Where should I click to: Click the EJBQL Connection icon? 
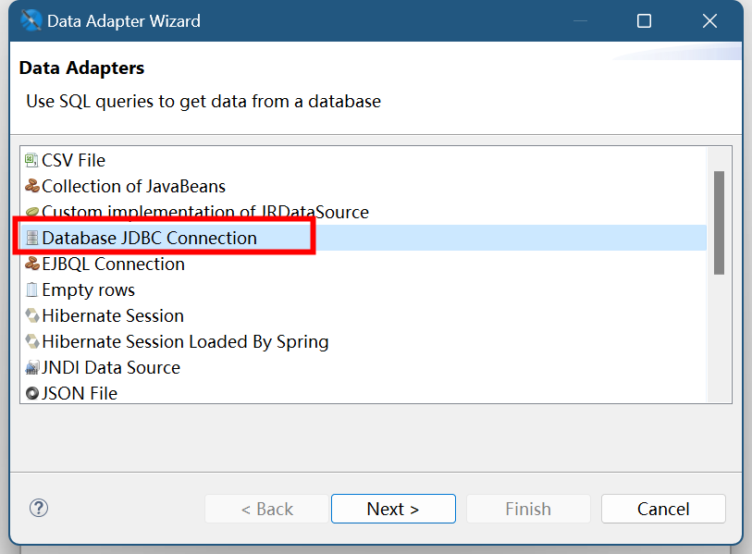(32, 264)
